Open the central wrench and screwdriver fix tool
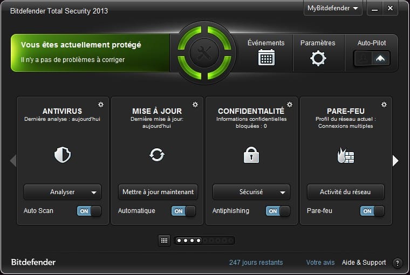The width and height of the screenshot is (410, 275). (x=204, y=53)
